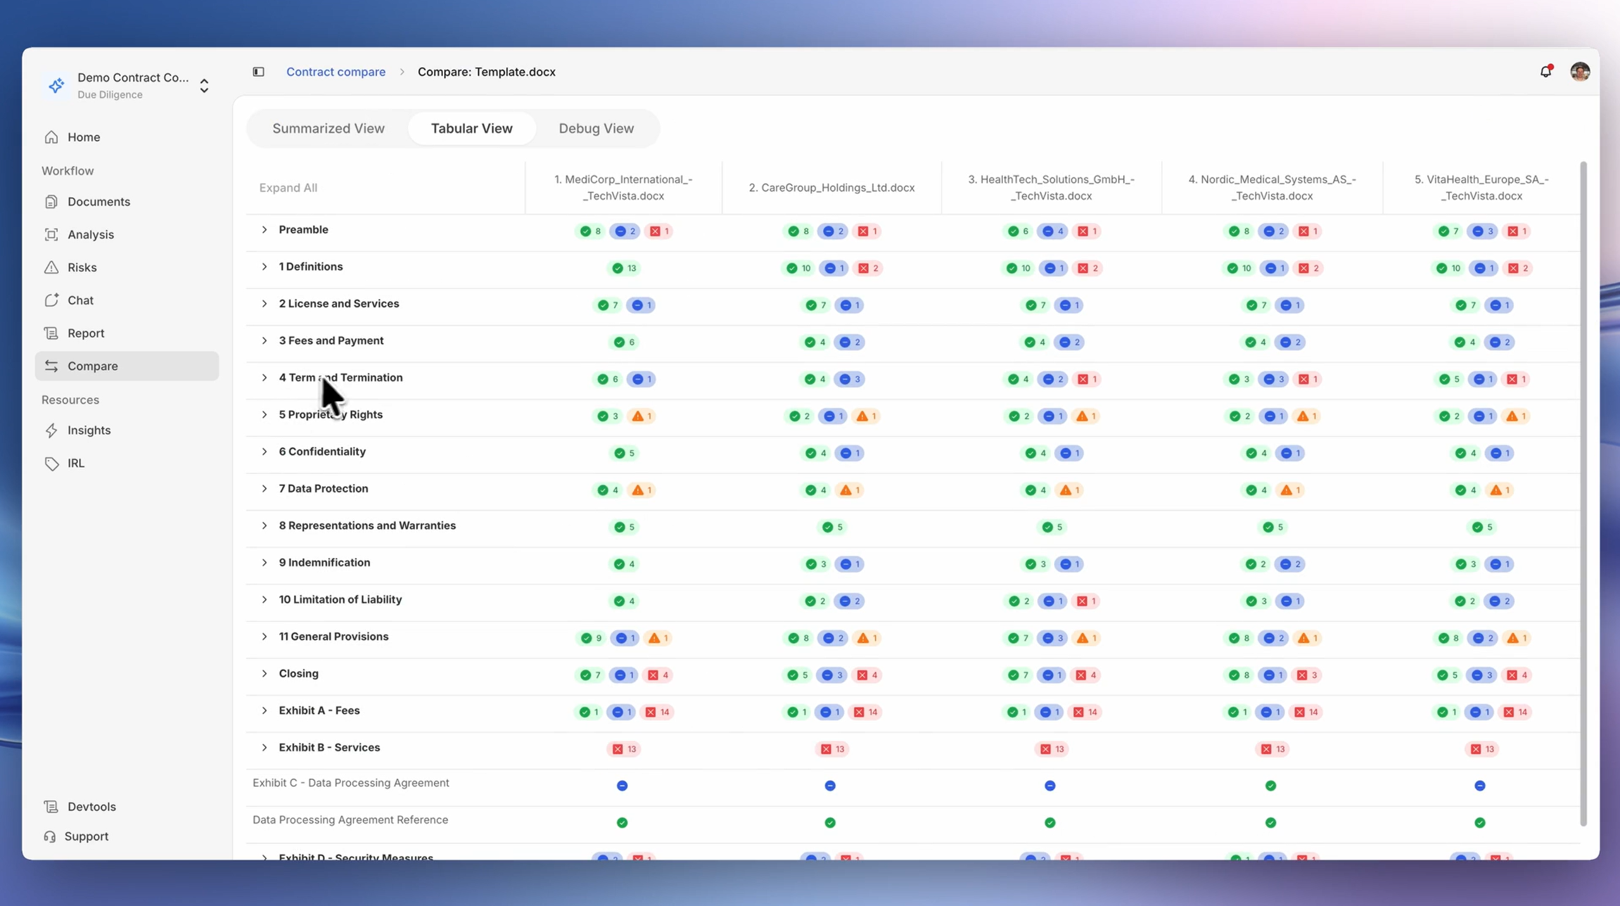Click the 8 Representations and Warranties label
Image resolution: width=1620 pixels, height=906 pixels.
(367, 525)
